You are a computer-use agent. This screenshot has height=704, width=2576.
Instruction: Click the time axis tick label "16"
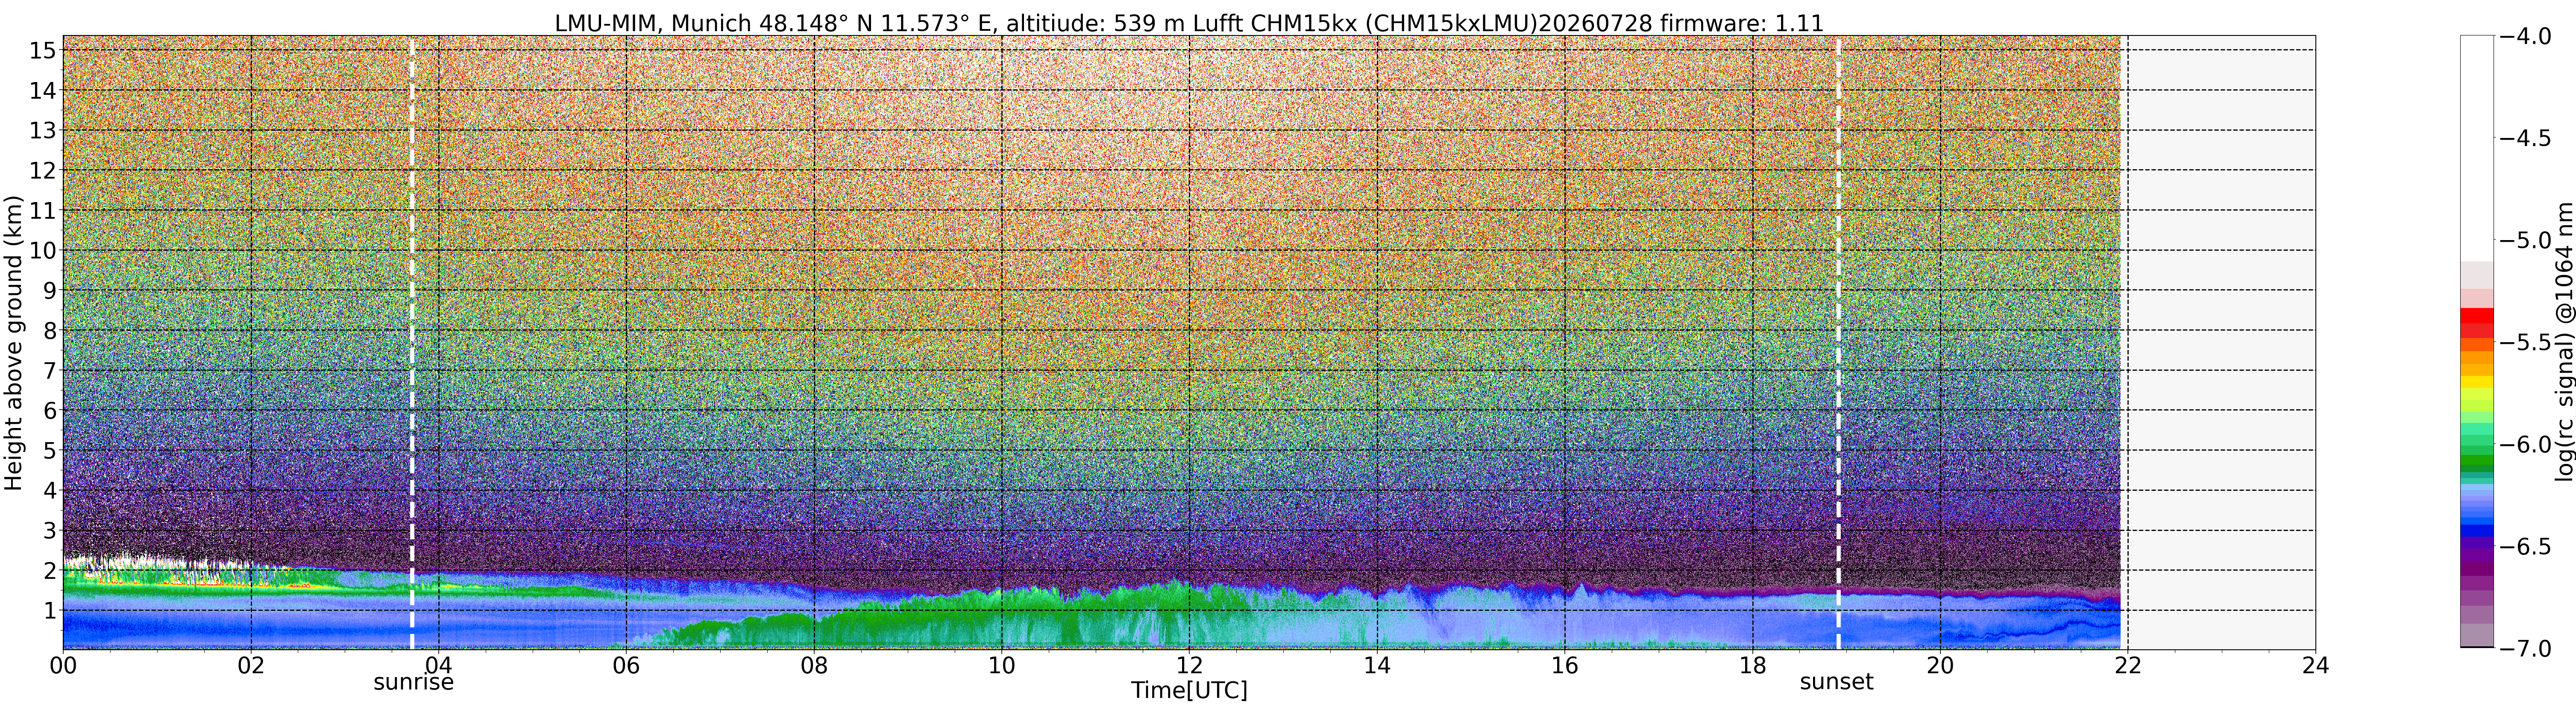(x=1564, y=666)
